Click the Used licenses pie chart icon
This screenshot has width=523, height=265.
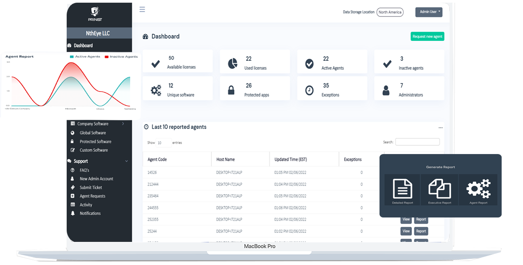[x=232, y=63]
